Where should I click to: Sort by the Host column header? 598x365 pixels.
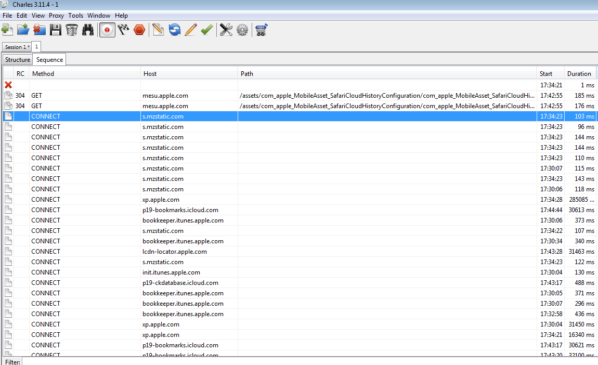(189, 74)
